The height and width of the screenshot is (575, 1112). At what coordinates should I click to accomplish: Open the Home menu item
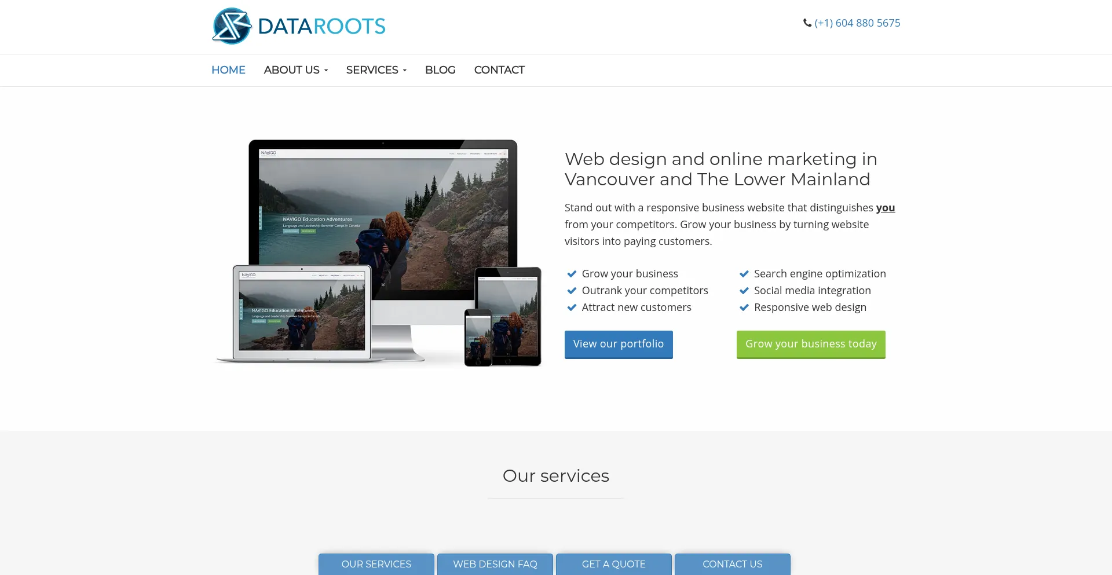228,70
